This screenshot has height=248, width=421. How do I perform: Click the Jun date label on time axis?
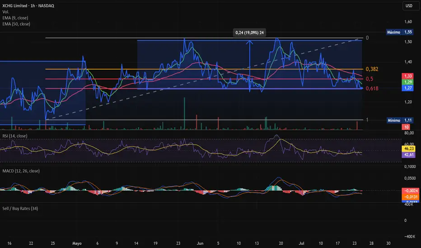[x=200, y=243]
